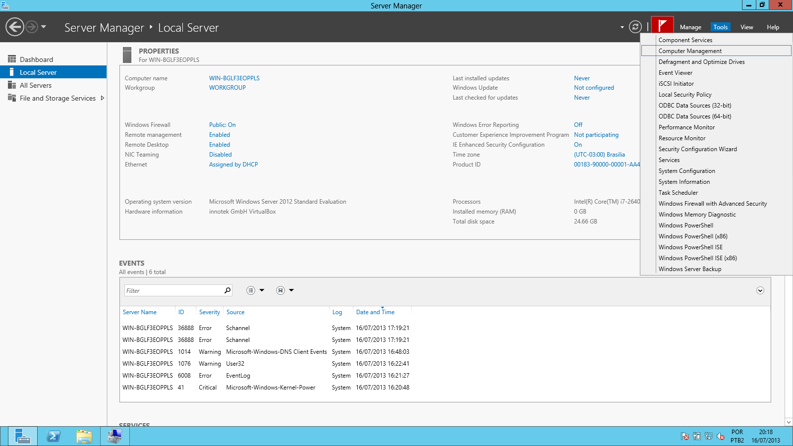The height and width of the screenshot is (446, 793).
Task: Open Windows Firewall with Advanced Security
Action: point(716,204)
